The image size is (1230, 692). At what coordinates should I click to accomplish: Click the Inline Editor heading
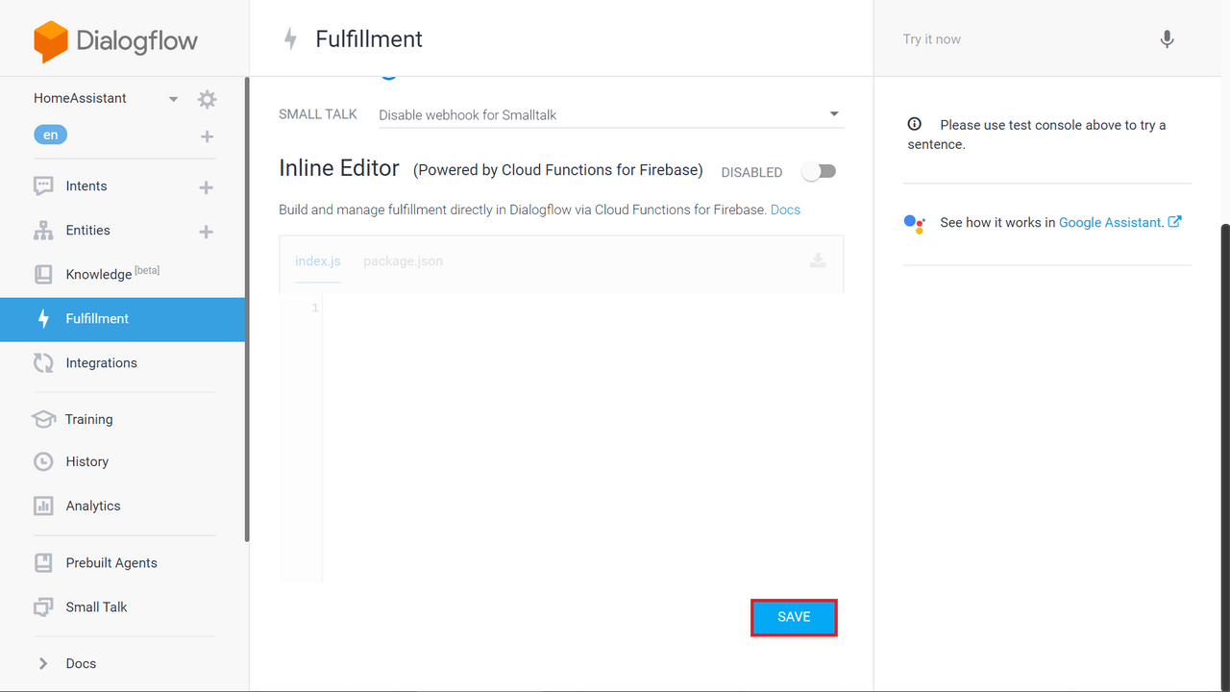tap(339, 168)
